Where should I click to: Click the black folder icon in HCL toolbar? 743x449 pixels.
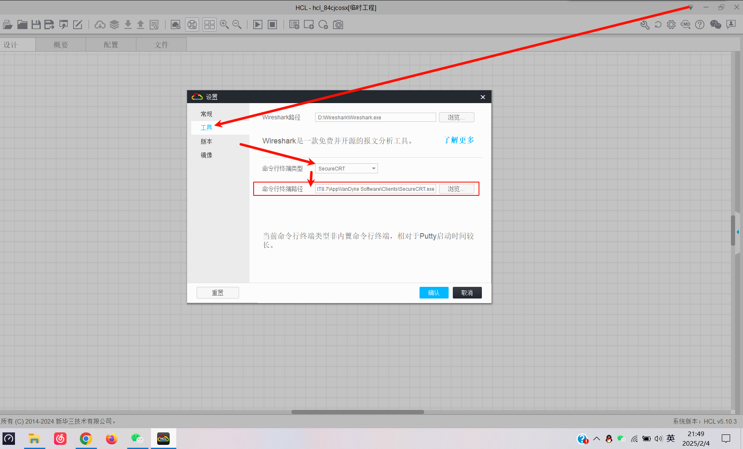22,25
